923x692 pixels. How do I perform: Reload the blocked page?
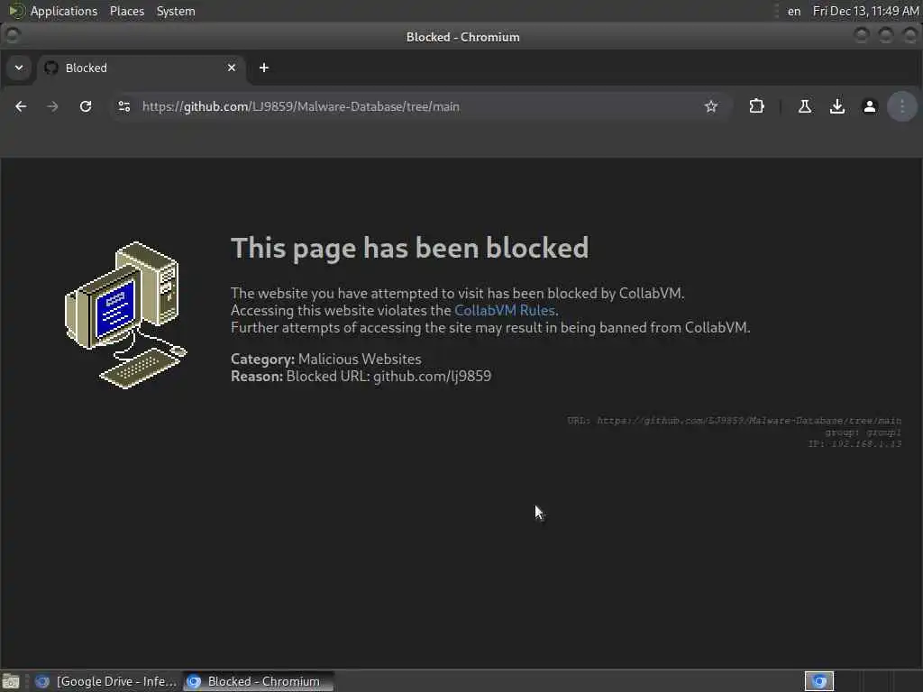pyautogui.click(x=86, y=106)
